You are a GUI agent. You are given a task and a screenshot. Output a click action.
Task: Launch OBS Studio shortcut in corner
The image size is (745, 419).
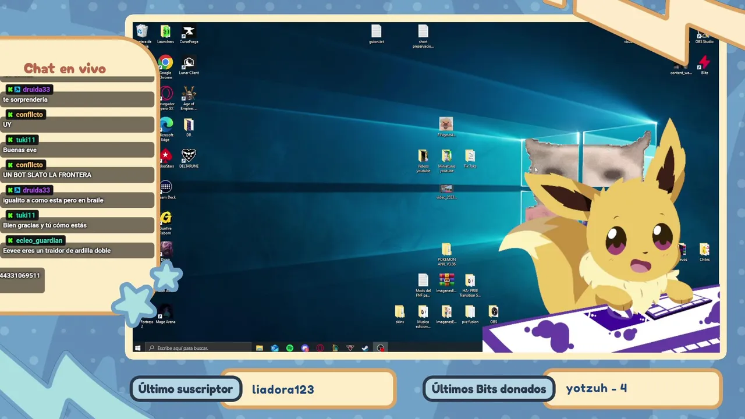(x=704, y=35)
